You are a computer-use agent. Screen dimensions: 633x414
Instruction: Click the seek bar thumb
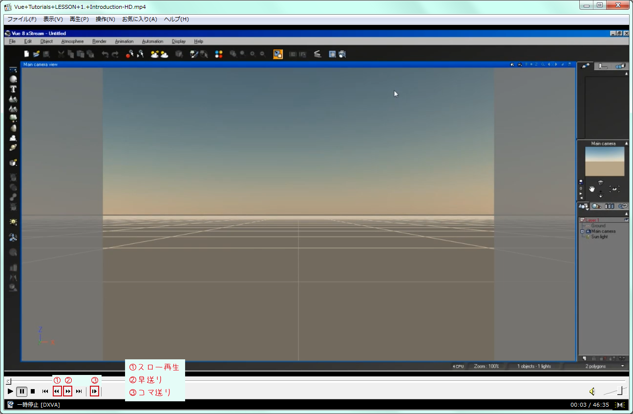pyautogui.click(x=8, y=381)
